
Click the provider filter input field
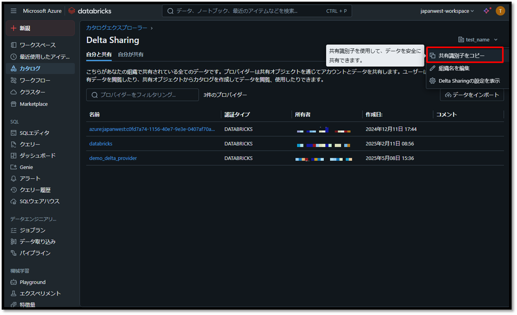(142, 95)
